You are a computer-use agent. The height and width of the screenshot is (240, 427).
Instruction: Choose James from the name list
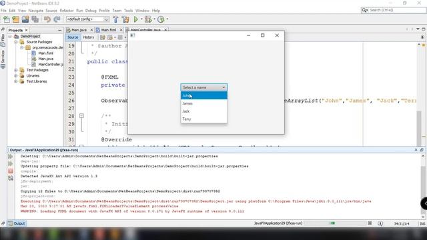[x=204, y=103]
